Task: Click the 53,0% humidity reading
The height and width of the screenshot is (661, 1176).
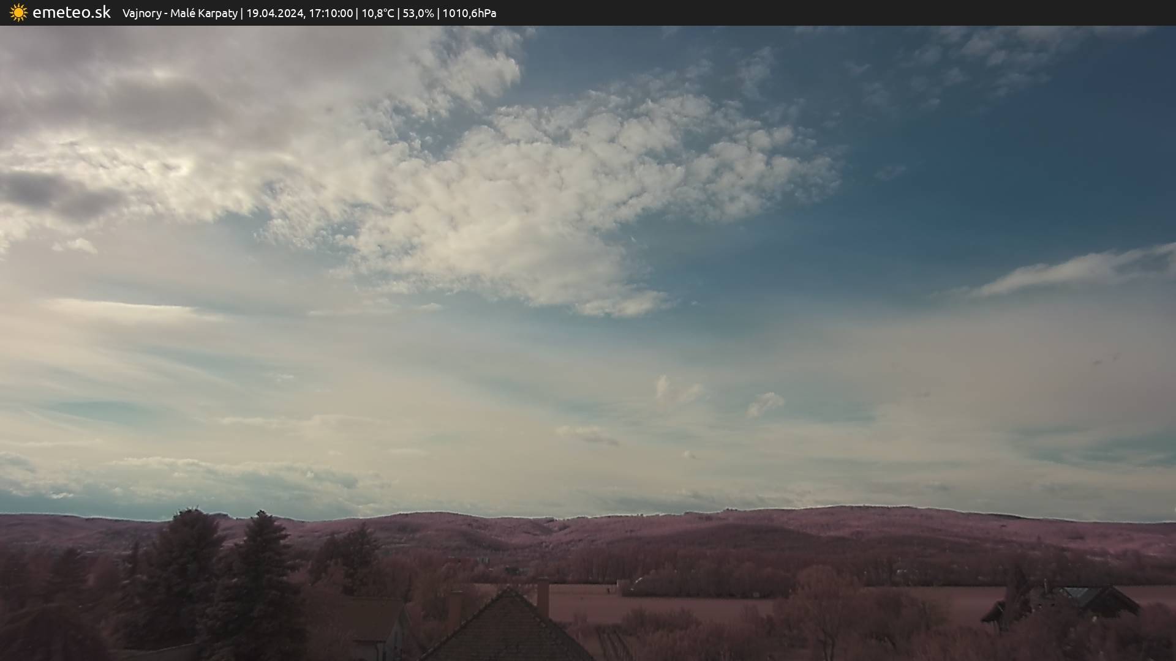Action: [418, 13]
